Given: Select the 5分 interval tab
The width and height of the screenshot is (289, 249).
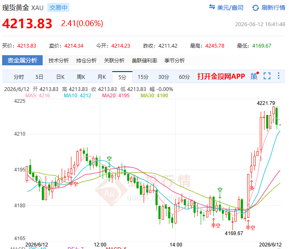Looking at the screenshot, I should point(122,77).
